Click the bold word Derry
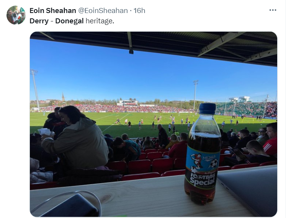 coord(39,21)
